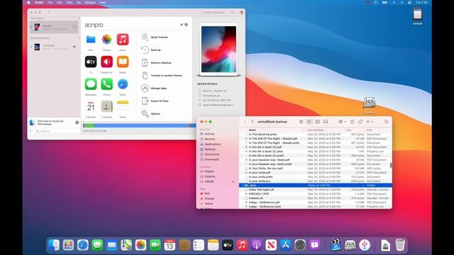Open the File menu in menu bar
Screen dimensions: 454x255
tap(50, 2)
